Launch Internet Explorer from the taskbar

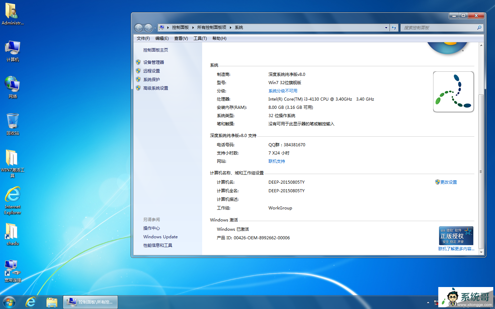[x=31, y=302]
